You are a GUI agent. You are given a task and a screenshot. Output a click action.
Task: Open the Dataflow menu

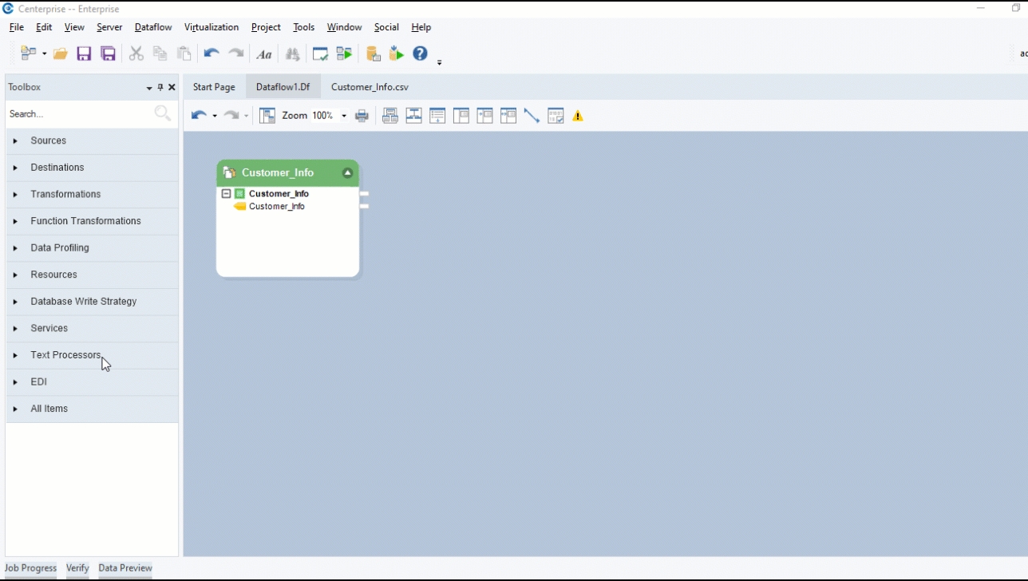[x=153, y=27]
